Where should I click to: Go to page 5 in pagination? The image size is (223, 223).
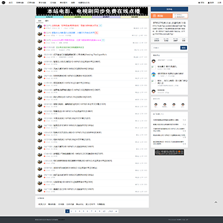pos(84,211)
